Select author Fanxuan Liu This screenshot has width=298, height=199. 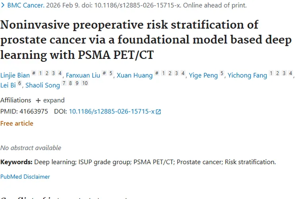[x=83, y=75]
